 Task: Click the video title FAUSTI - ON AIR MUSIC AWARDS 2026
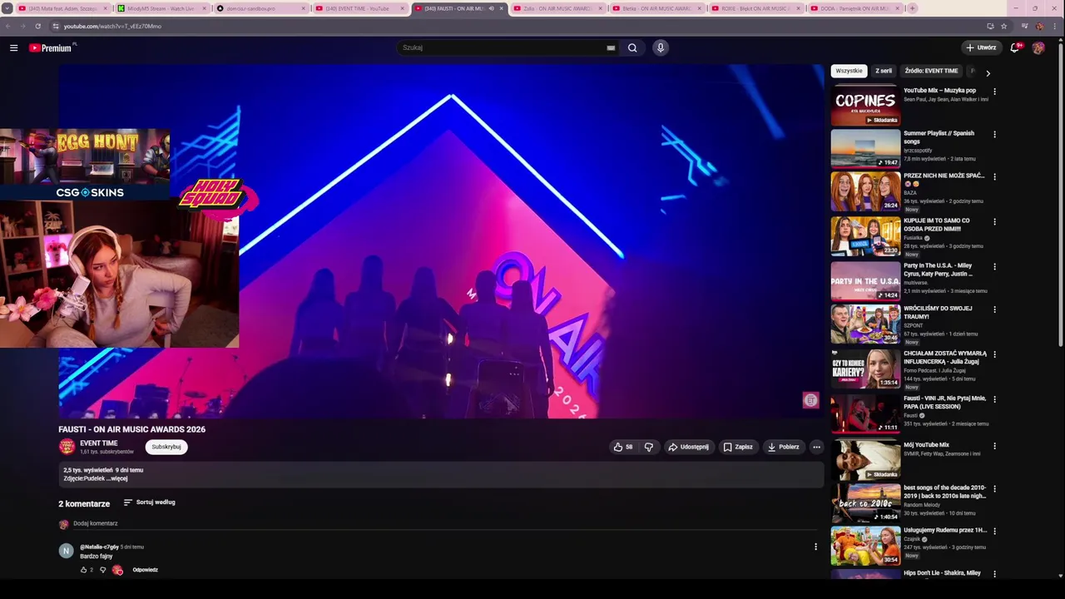[131, 429]
